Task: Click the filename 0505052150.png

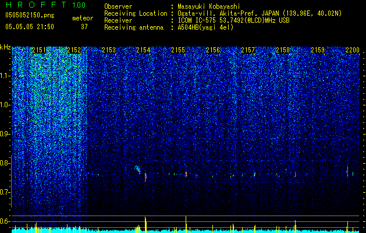Action: [30, 15]
